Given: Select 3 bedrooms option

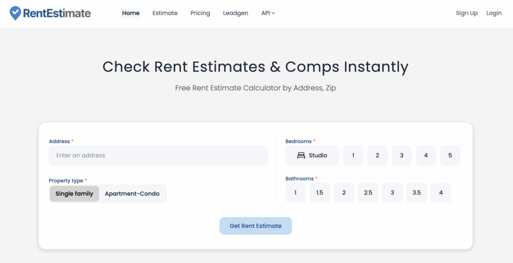Looking at the screenshot, I should pos(401,155).
